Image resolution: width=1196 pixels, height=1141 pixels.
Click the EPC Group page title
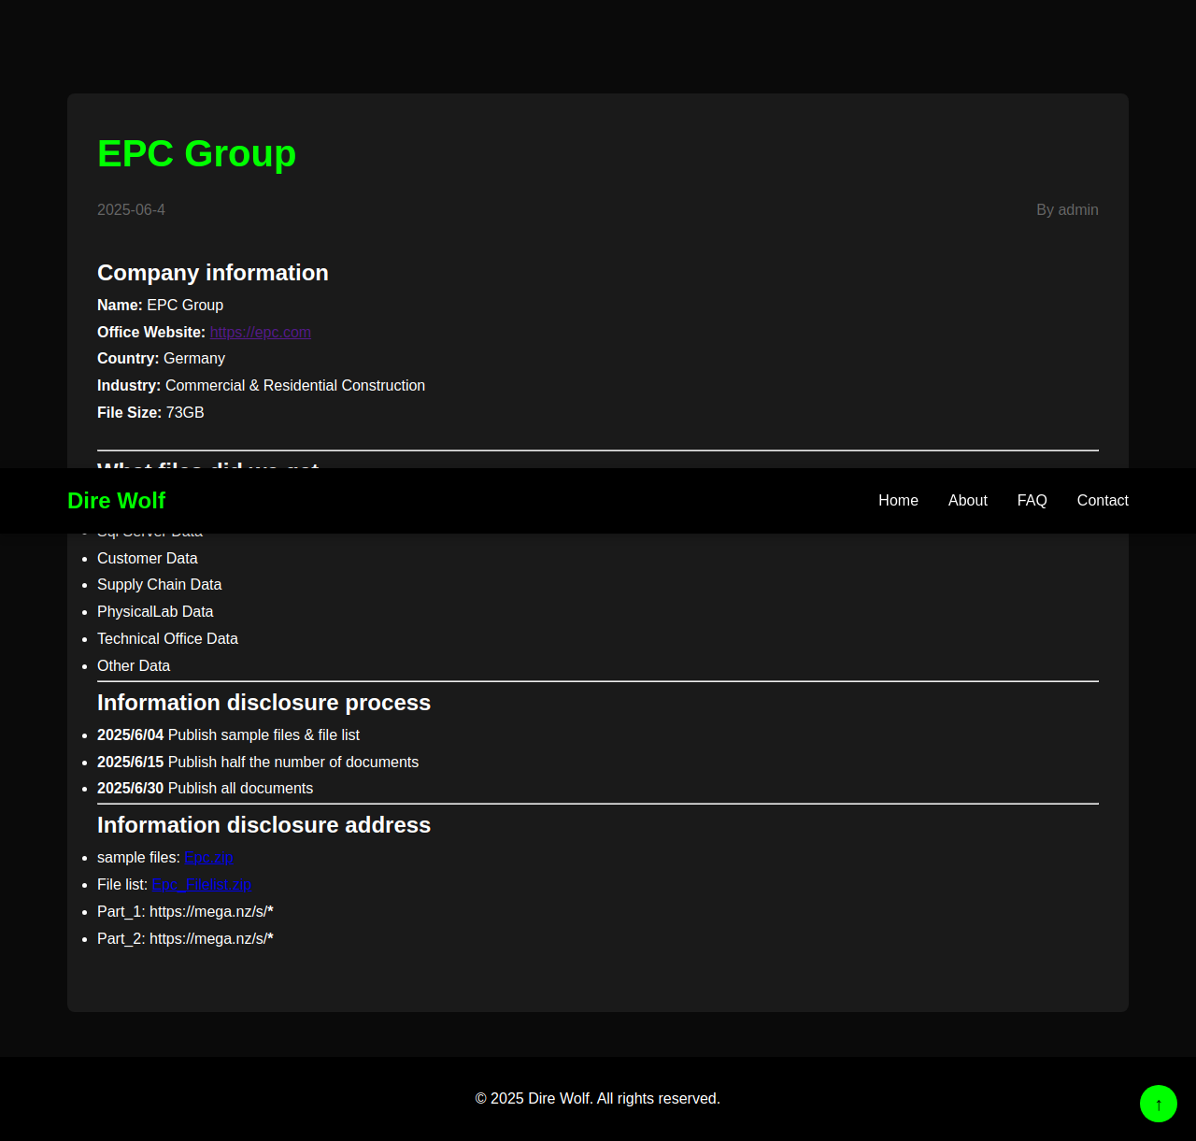196,153
